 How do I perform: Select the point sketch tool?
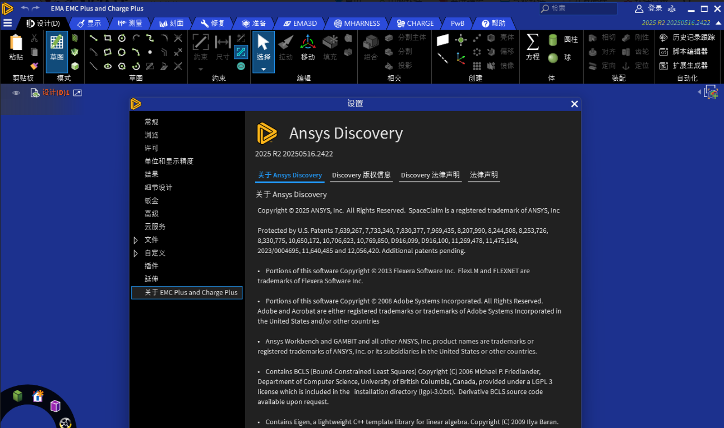(150, 52)
